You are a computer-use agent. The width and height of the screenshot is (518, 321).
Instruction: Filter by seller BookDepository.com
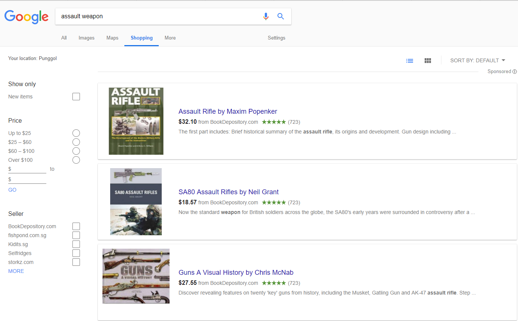[x=76, y=226]
